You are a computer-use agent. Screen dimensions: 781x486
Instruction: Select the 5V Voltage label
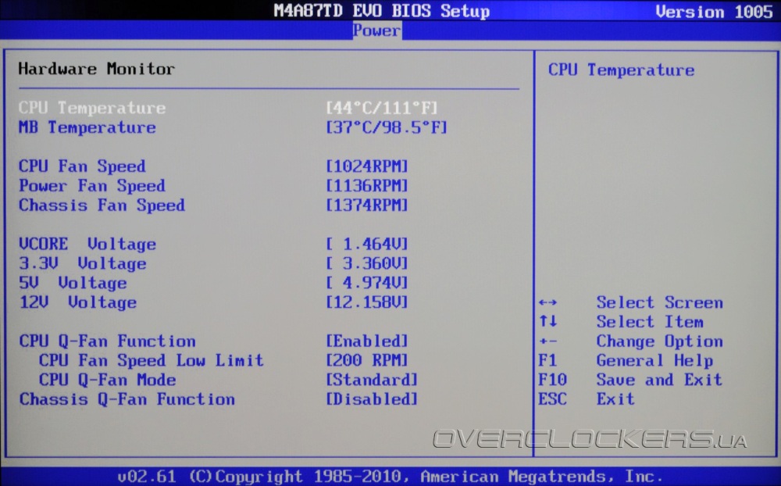73,283
